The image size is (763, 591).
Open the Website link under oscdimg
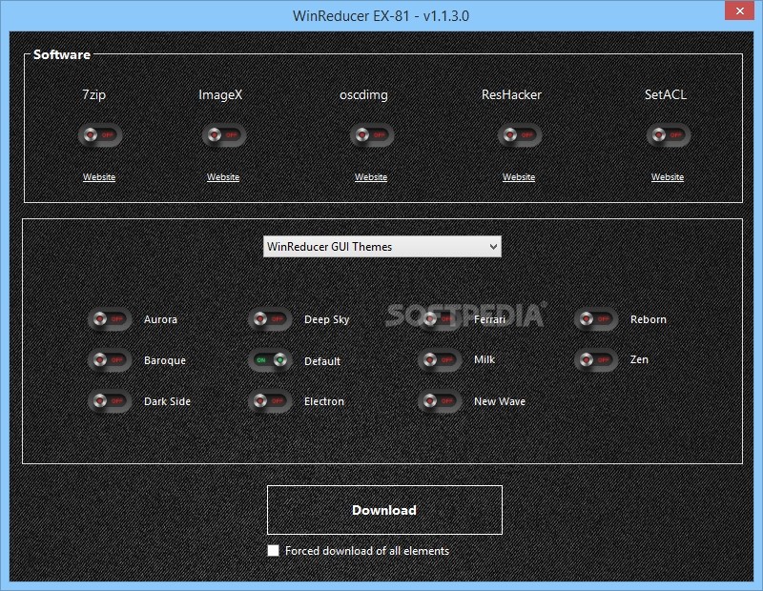[371, 177]
